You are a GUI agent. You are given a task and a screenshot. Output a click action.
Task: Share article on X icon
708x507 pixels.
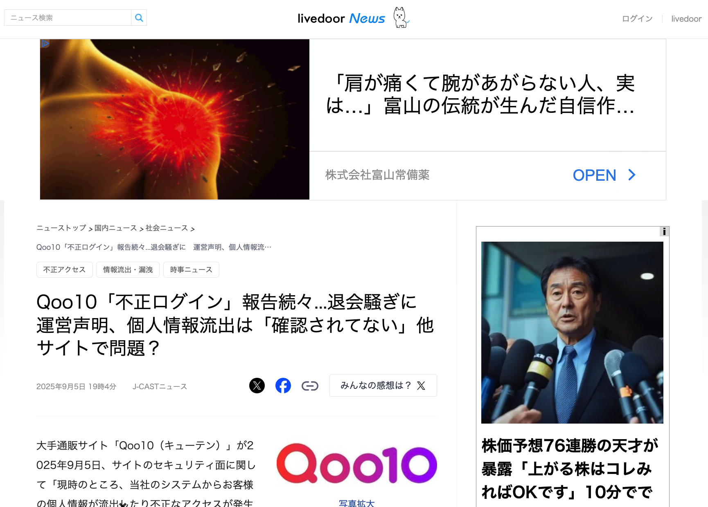pyautogui.click(x=257, y=386)
